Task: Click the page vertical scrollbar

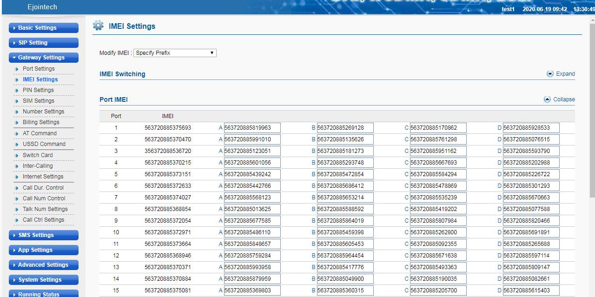Action: click(591, 139)
